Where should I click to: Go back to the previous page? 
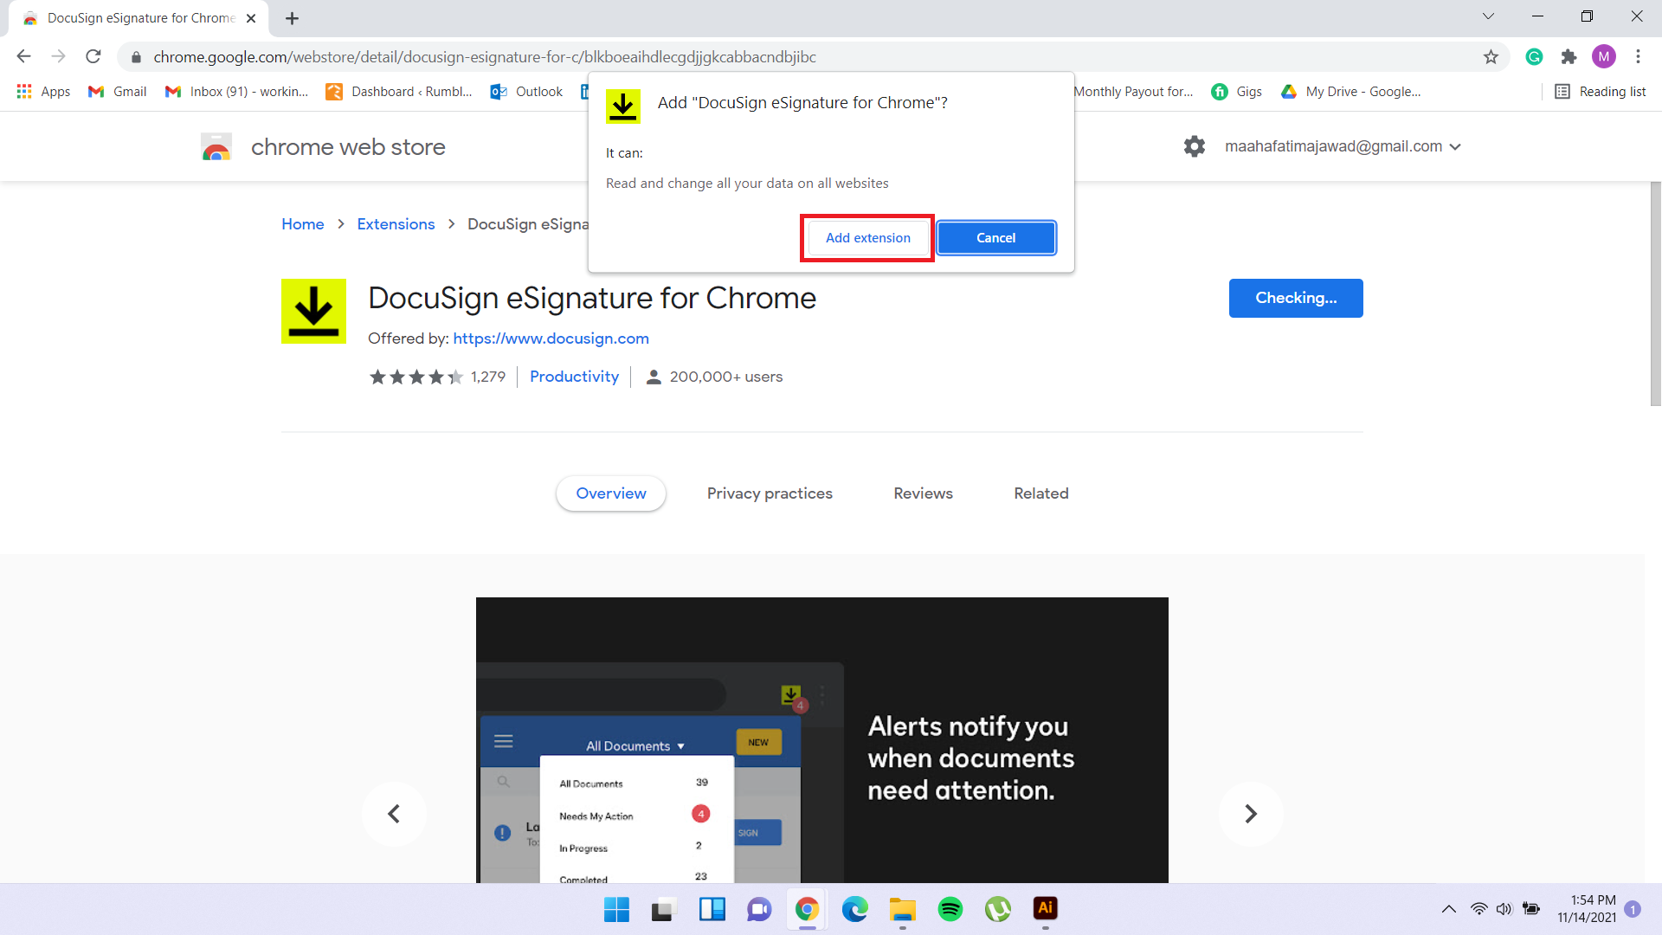pos(23,56)
